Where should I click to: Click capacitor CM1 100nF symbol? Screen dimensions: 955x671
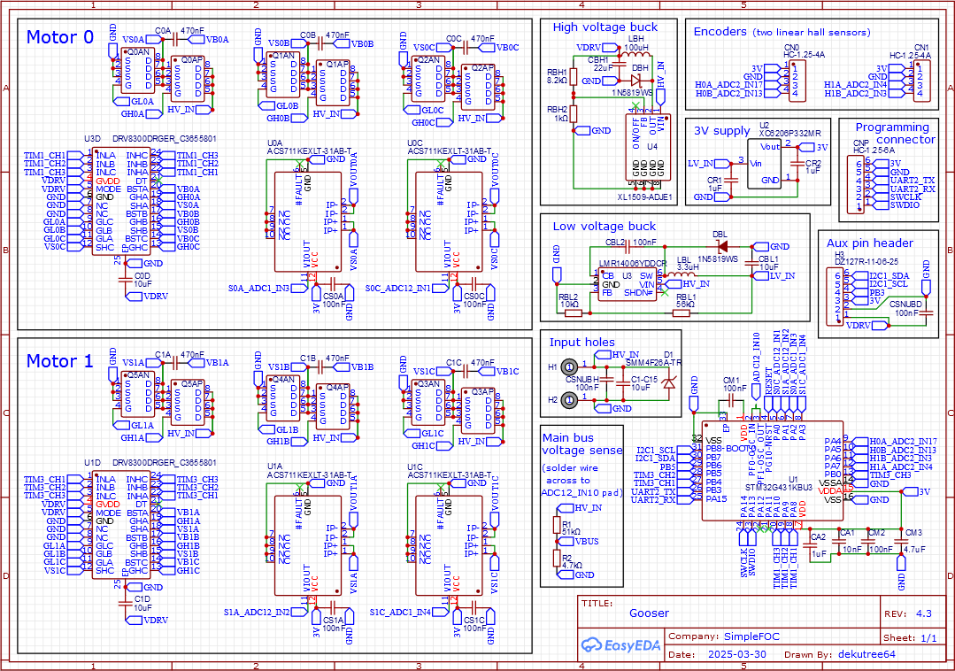730,401
